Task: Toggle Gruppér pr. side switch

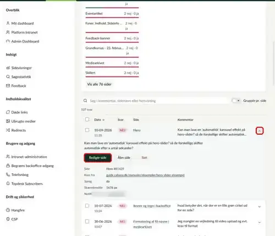Action: coord(236,101)
